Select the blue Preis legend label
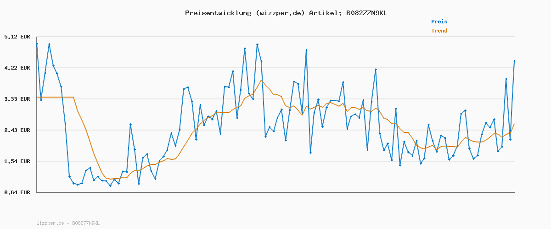The image size is (551, 229). (x=439, y=22)
